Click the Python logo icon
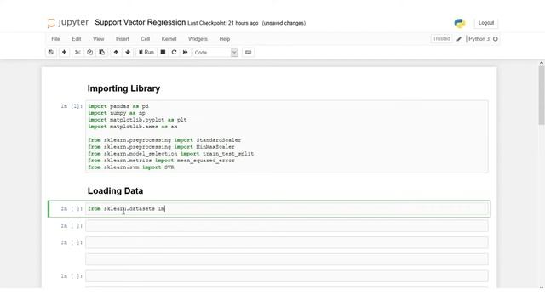The height and width of the screenshot is (306, 545). pyautogui.click(x=460, y=23)
